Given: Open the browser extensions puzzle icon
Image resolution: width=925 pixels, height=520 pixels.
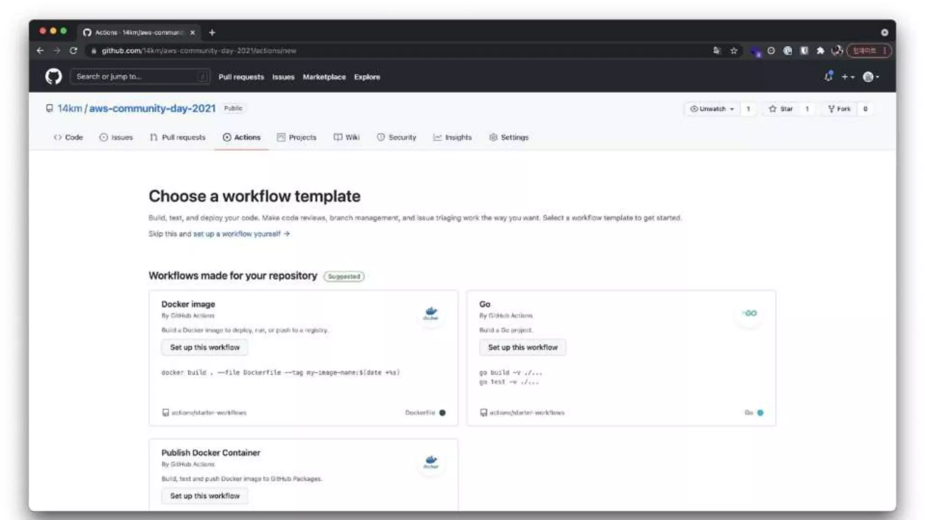Looking at the screenshot, I should [x=820, y=51].
